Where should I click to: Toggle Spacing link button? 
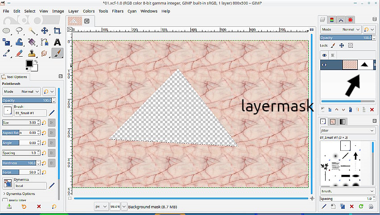pyautogui.click(x=52, y=153)
